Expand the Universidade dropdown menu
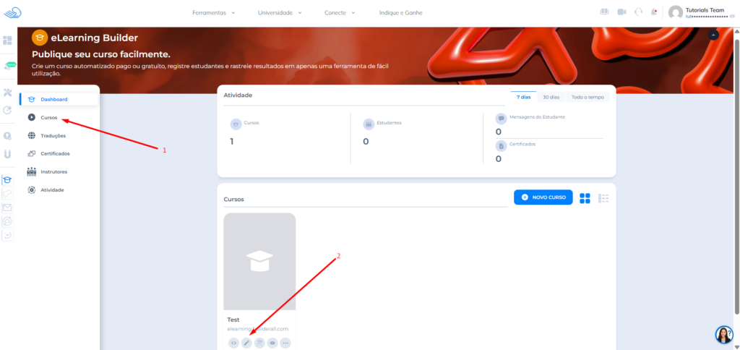The image size is (740, 350). coord(280,13)
